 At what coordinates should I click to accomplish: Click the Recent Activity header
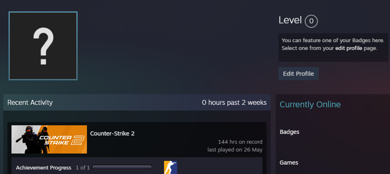coord(30,102)
